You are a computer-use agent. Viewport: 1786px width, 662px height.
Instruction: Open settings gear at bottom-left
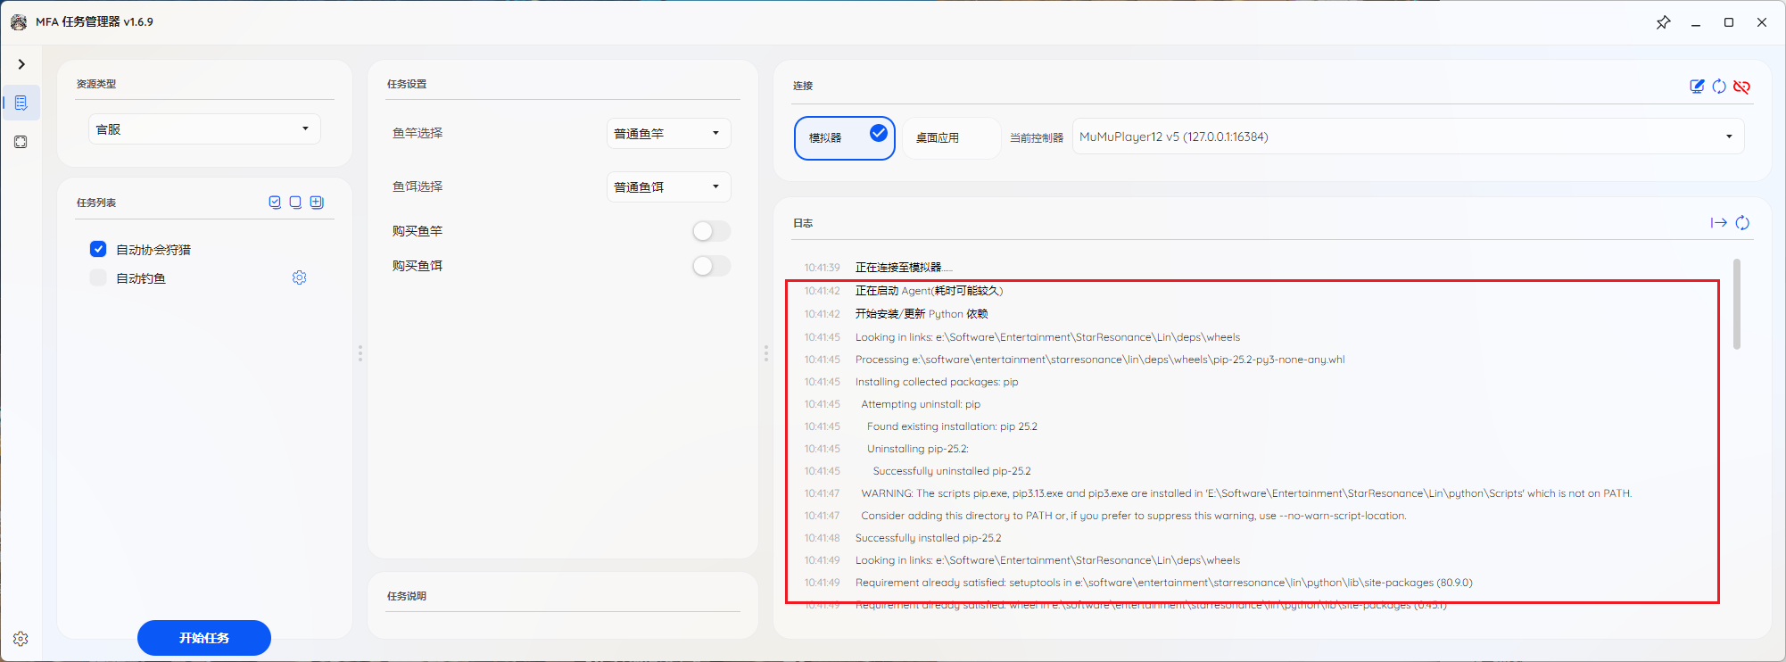[x=21, y=639]
